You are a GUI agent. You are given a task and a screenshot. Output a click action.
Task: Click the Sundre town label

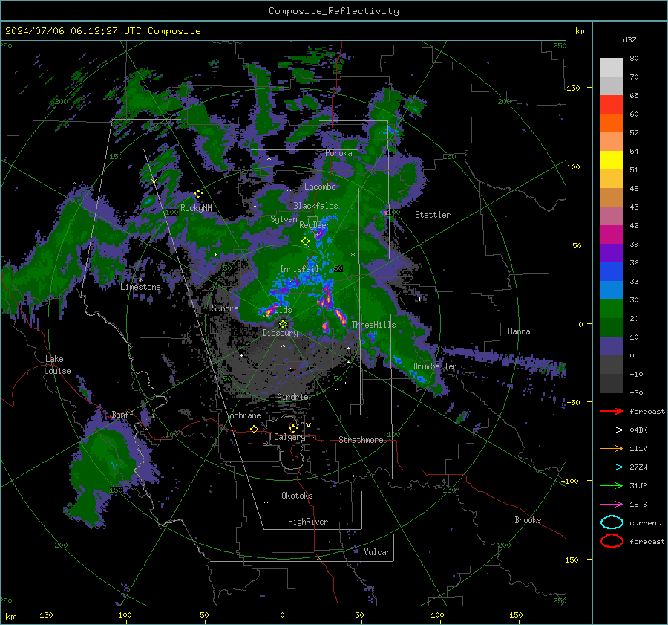(x=225, y=308)
